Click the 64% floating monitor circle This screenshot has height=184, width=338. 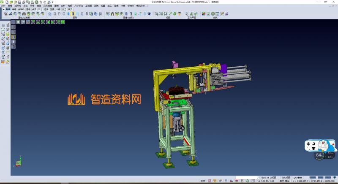pos(320,155)
